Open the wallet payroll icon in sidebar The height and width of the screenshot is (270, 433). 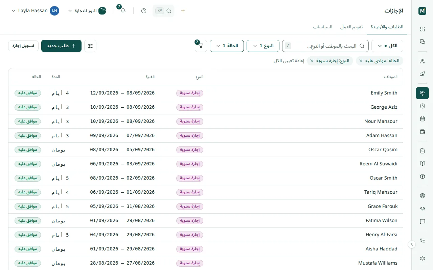click(422, 132)
